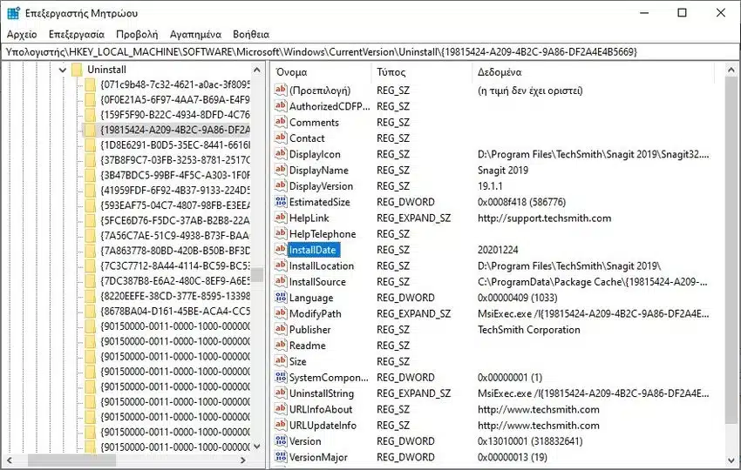Viewport: 741px width, 470px height.
Task: Select the {8220EEFE-38CD-377E key
Action: pos(175,296)
